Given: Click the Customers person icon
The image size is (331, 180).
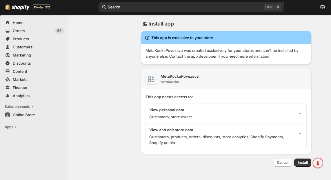Looking at the screenshot, I should (8, 47).
